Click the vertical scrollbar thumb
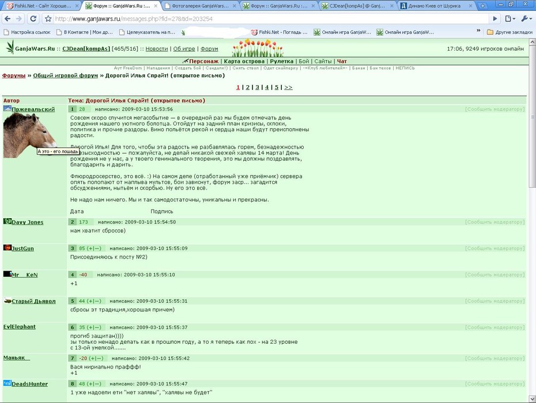Image resolution: width=536 pixels, height=403 pixels. pyautogui.click(x=532, y=117)
